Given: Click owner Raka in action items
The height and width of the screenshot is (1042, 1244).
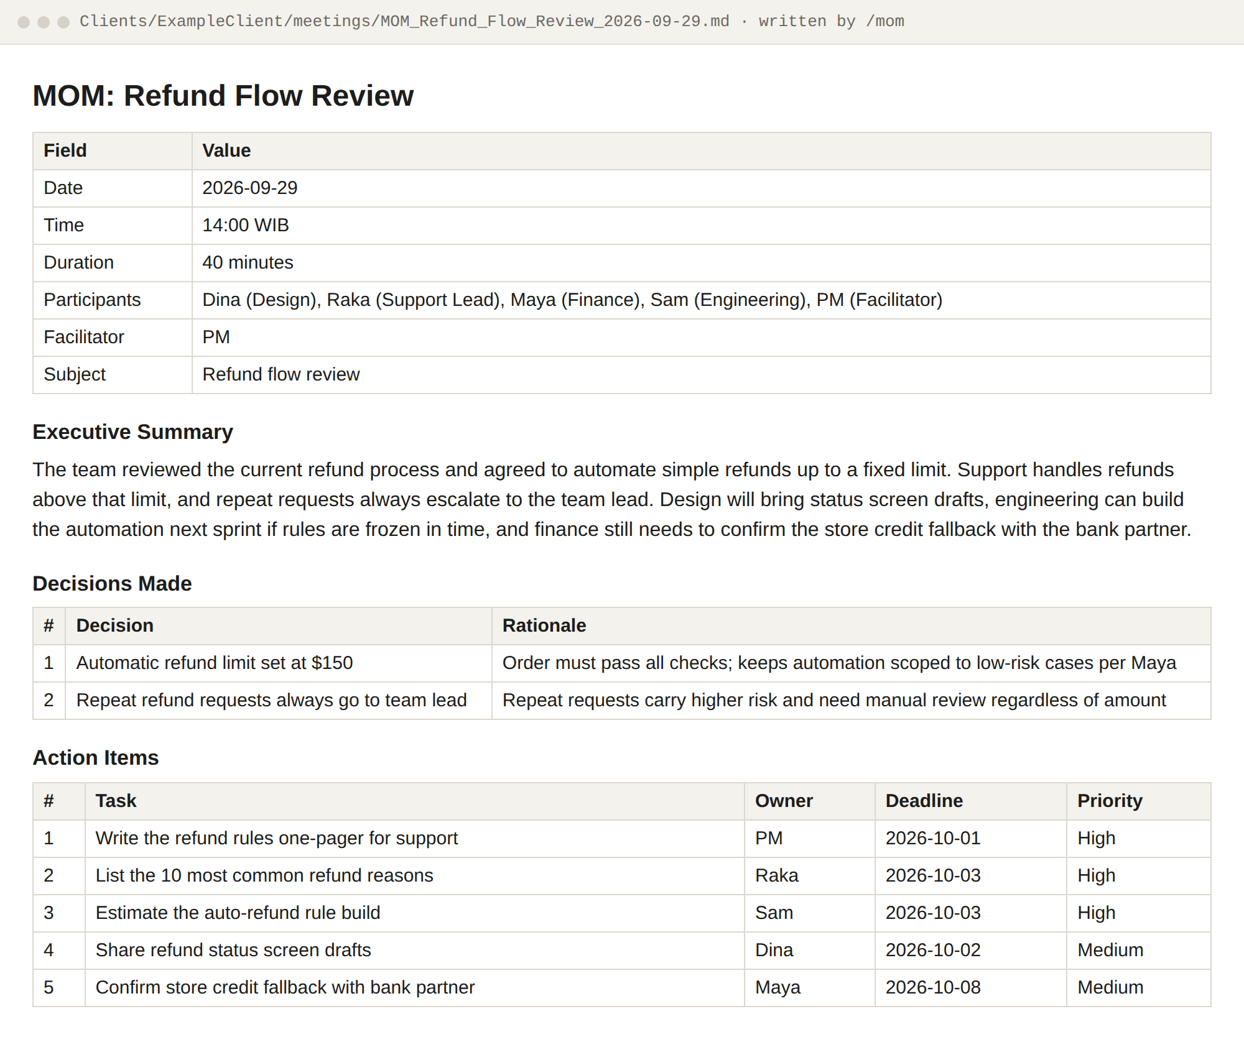Looking at the screenshot, I should coord(777,875).
